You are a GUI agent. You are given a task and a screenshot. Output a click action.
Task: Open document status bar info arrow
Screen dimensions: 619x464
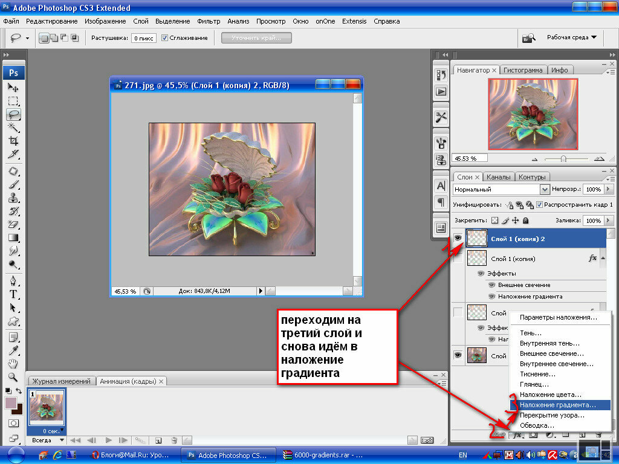click(x=260, y=291)
